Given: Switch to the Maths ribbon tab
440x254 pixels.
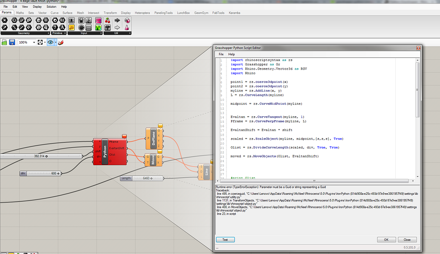Looking at the screenshot, I should click(x=20, y=13).
